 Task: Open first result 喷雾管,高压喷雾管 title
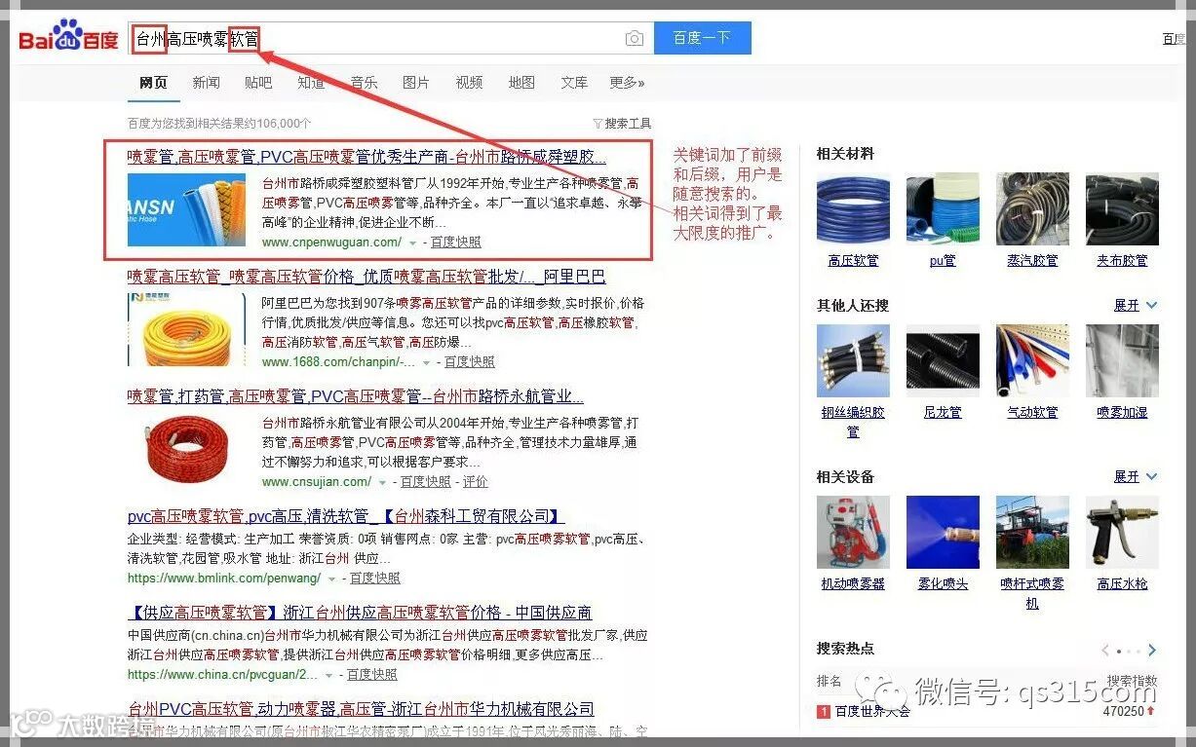tap(367, 156)
